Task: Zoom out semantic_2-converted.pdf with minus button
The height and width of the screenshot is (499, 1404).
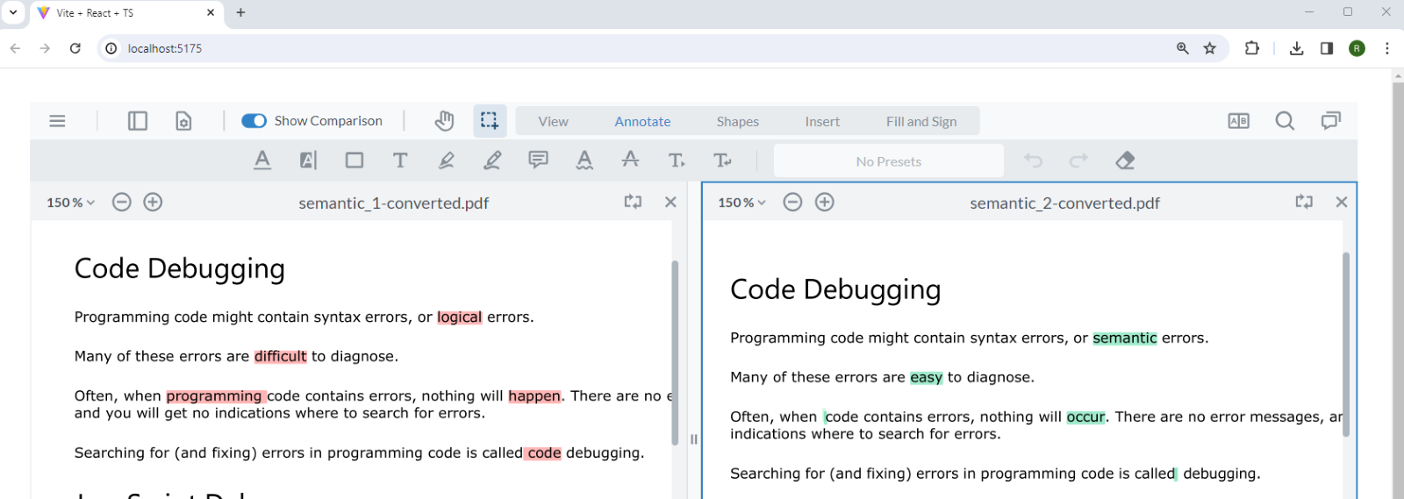Action: 792,203
